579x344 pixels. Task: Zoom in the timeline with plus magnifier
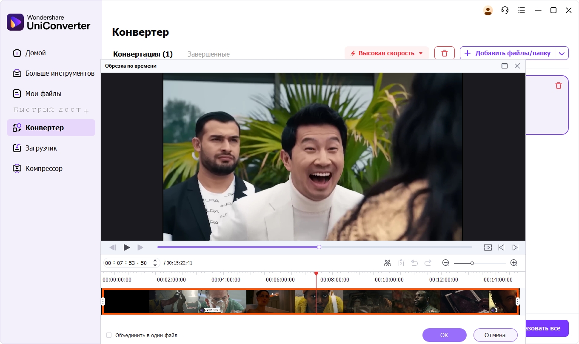pos(513,263)
